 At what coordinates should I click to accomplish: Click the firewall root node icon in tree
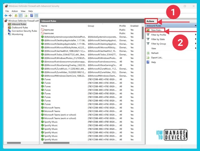point(6,21)
